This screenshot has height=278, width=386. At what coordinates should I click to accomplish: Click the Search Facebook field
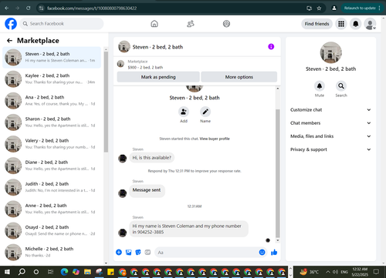pyautogui.click(x=62, y=24)
